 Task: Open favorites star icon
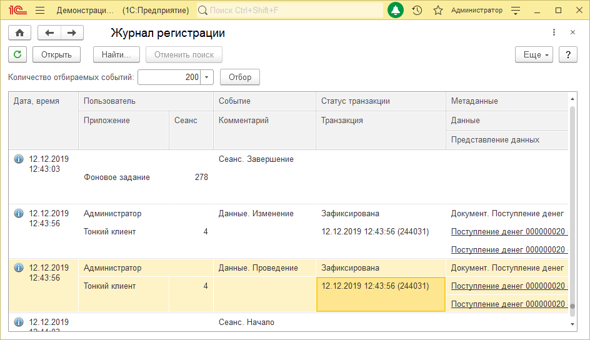coord(437,10)
